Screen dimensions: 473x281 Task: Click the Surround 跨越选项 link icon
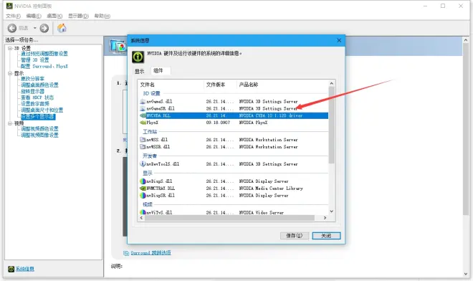pyautogui.click(x=126, y=253)
